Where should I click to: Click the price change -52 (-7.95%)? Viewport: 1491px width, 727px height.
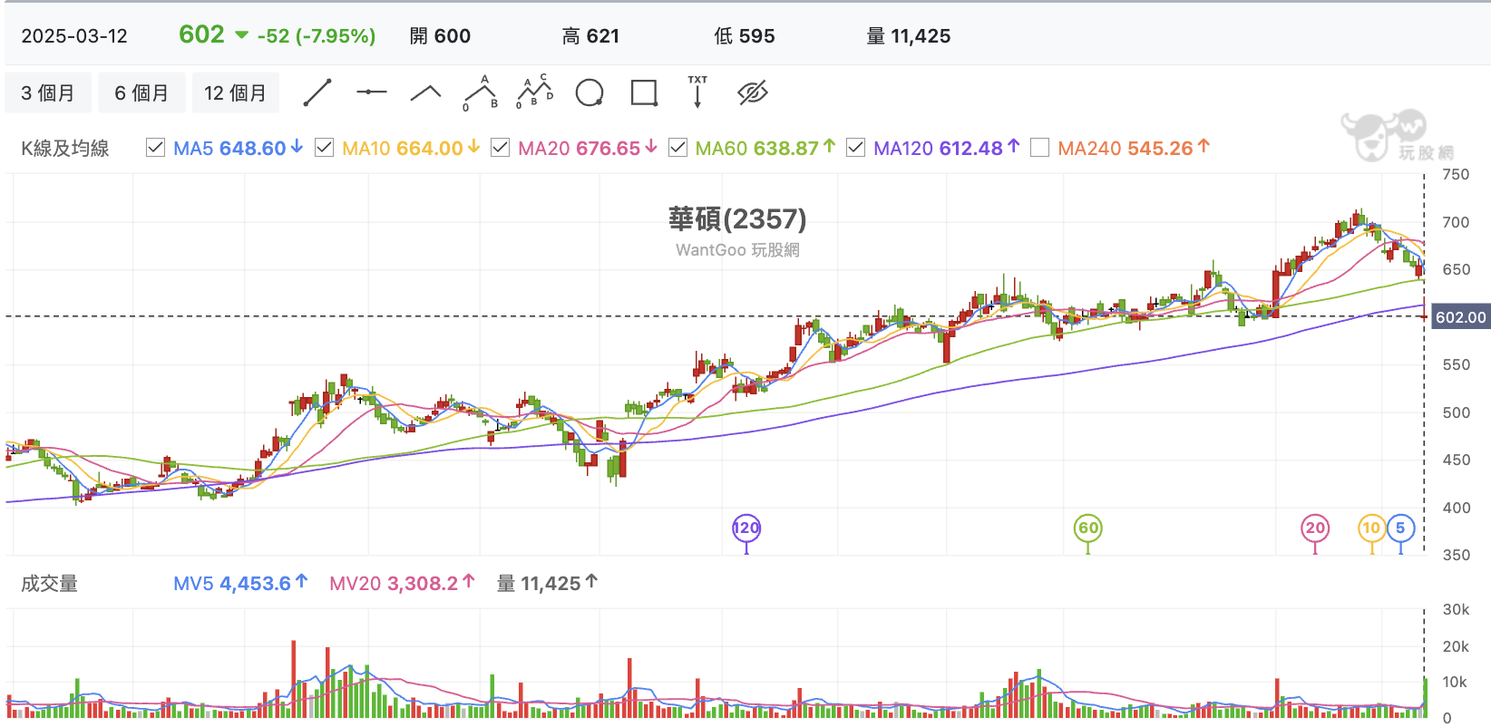pyautogui.click(x=317, y=36)
